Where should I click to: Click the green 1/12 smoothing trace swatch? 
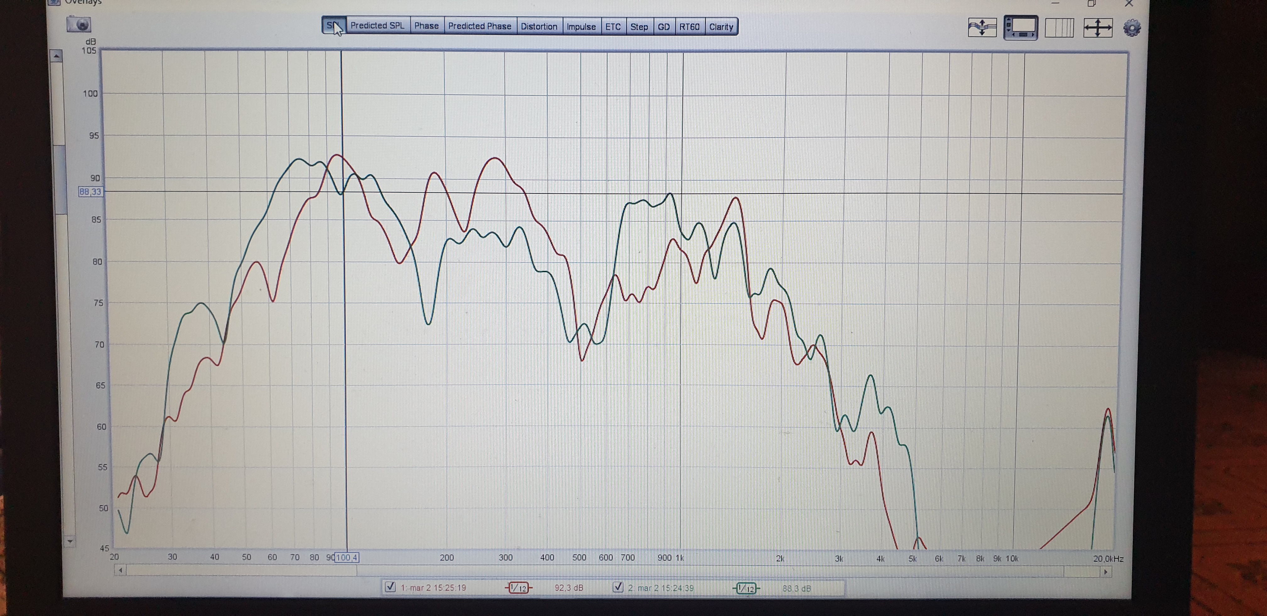coord(746,588)
